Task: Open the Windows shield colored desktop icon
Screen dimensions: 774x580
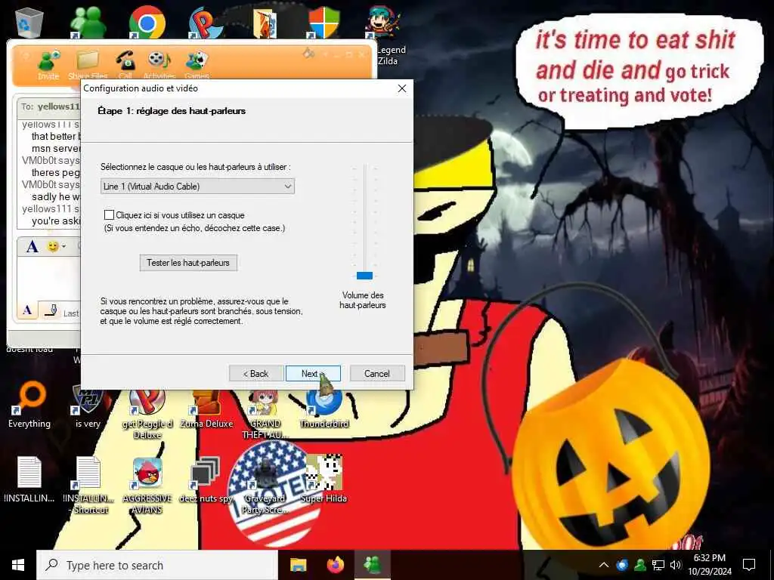Action: 324,23
